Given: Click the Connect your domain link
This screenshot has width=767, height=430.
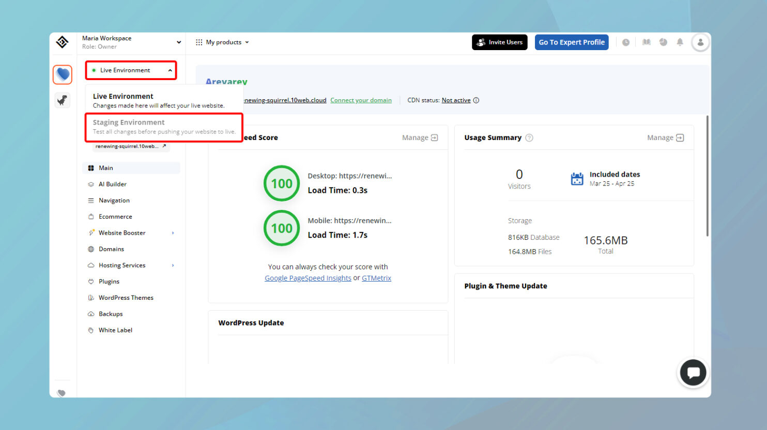Looking at the screenshot, I should click(x=361, y=100).
